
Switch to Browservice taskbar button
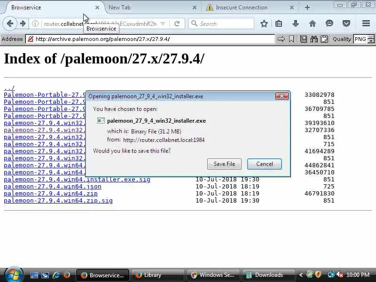pyautogui.click(x=102, y=275)
